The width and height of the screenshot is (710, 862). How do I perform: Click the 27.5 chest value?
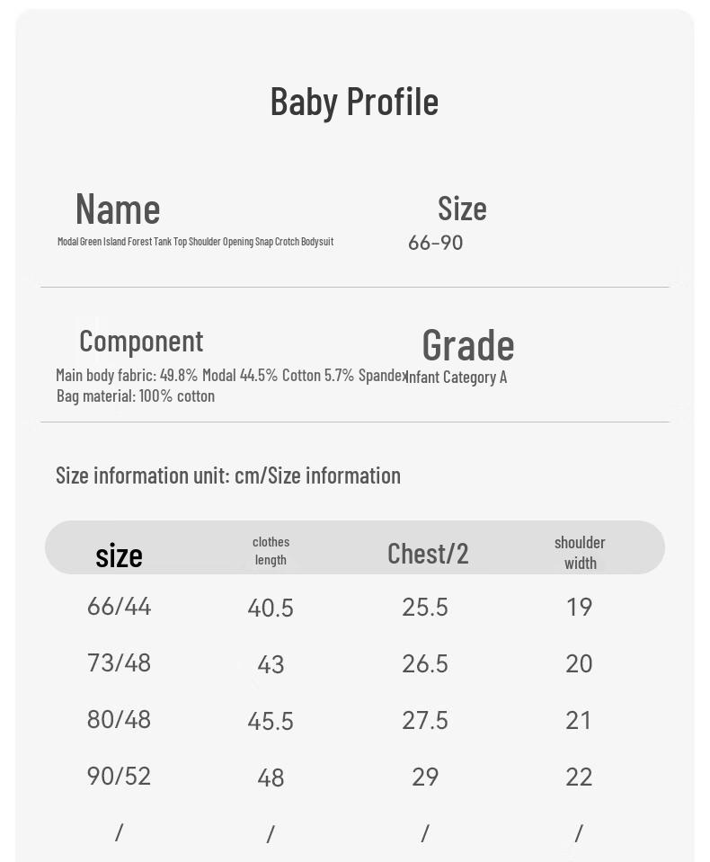pos(425,720)
